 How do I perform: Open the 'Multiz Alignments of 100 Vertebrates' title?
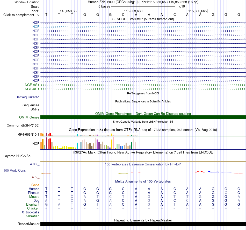(x=143, y=182)
